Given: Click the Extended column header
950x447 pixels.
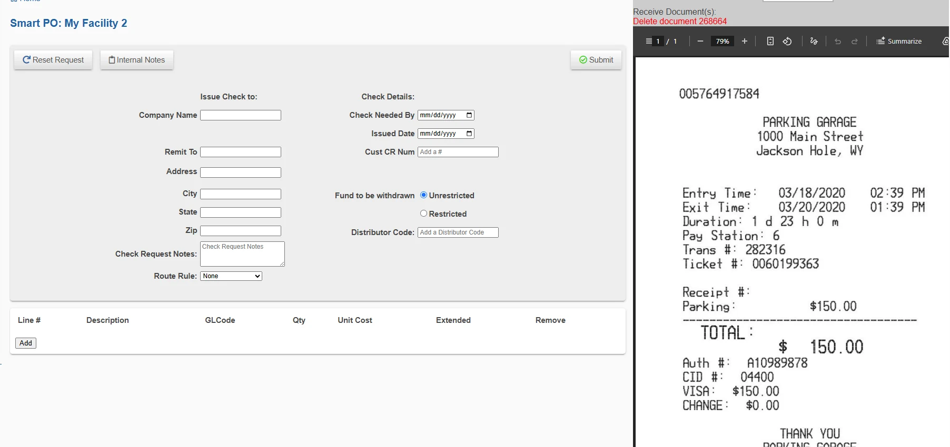Looking at the screenshot, I should [x=453, y=320].
